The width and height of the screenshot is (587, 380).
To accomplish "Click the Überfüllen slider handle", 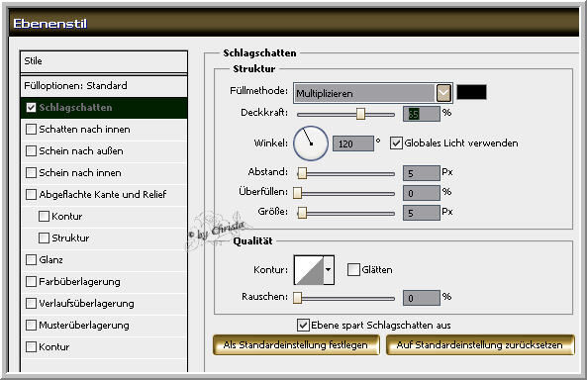I will point(297,193).
